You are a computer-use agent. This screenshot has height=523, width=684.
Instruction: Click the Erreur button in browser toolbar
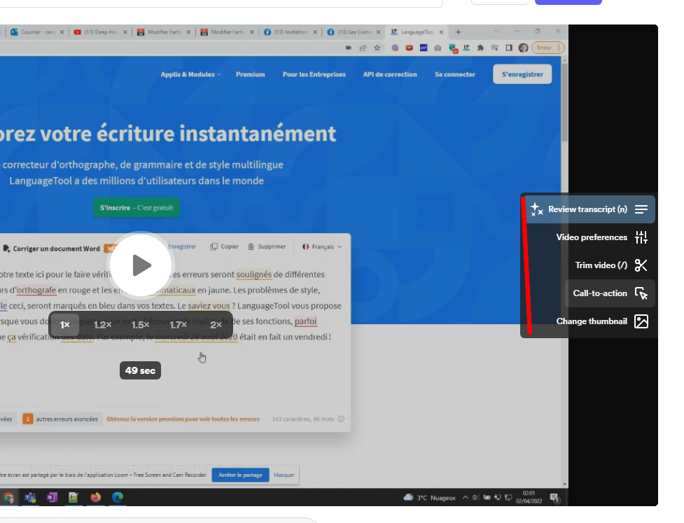coord(548,48)
